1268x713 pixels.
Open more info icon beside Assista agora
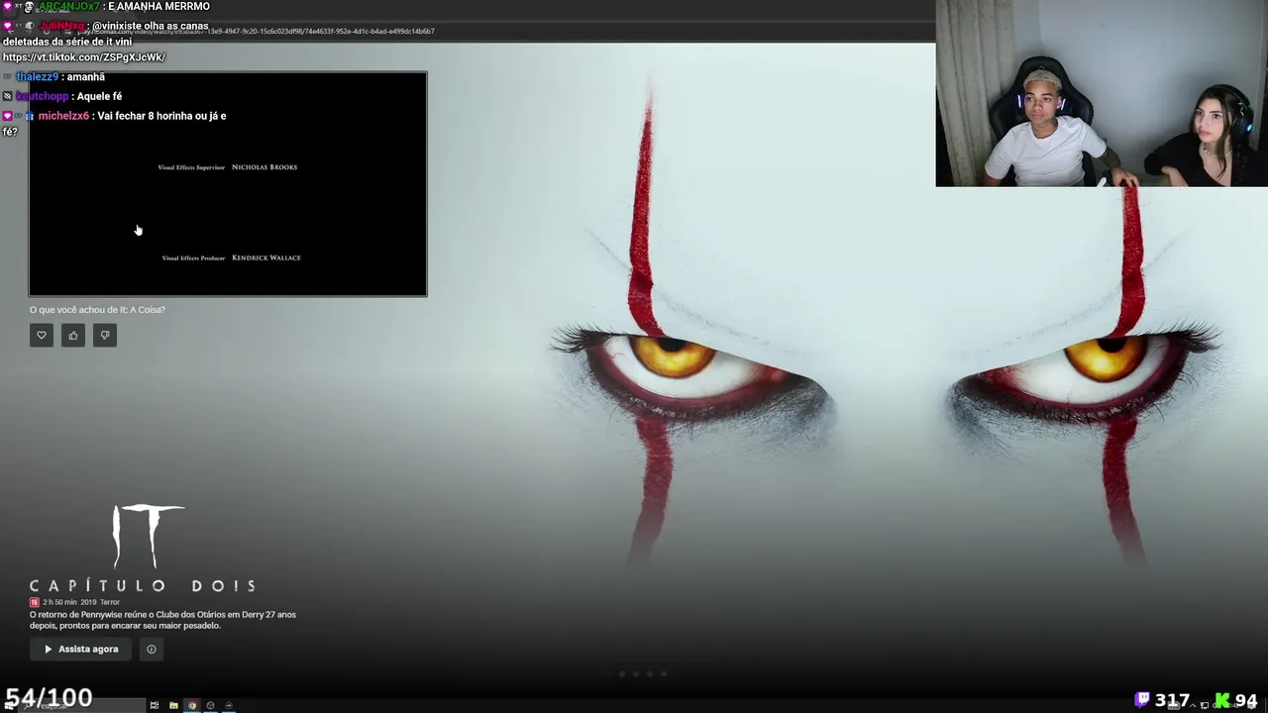tap(152, 650)
